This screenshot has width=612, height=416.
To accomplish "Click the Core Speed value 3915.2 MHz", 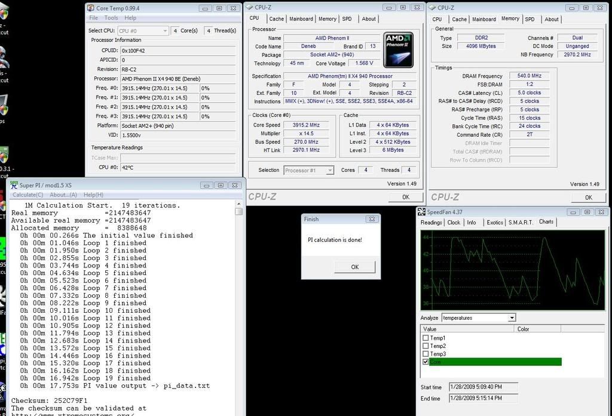I will click(307, 125).
